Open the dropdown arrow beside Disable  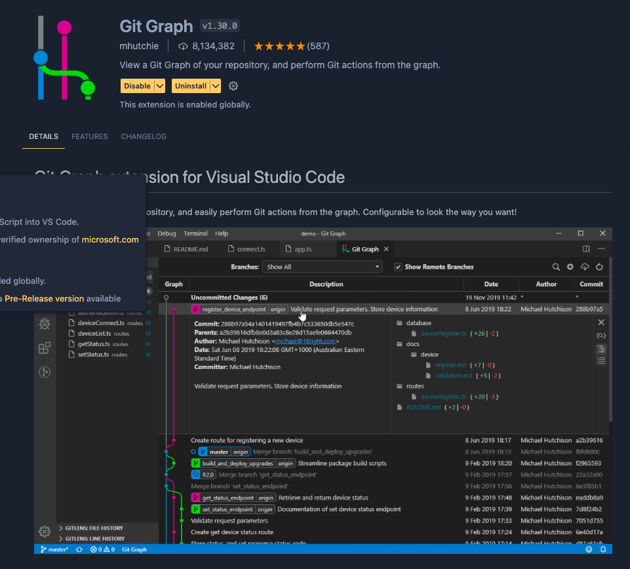(160, 87)
